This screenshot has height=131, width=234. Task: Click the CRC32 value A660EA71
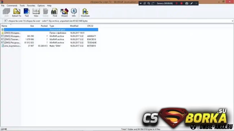click(x=91, y=36)
